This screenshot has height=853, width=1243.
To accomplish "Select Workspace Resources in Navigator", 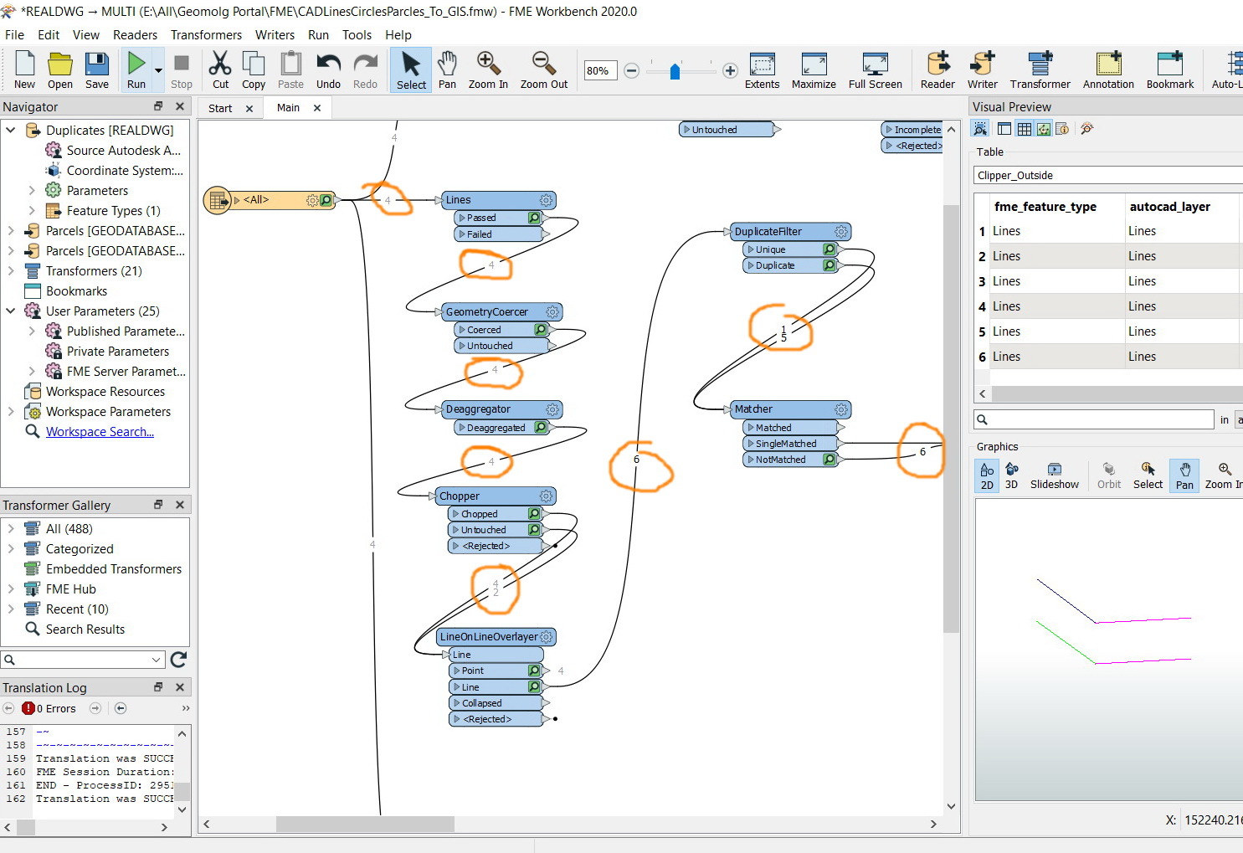I will 105,392.
